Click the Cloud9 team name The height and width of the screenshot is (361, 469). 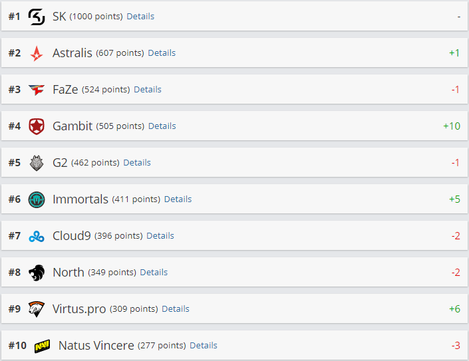tap(71, 235)
